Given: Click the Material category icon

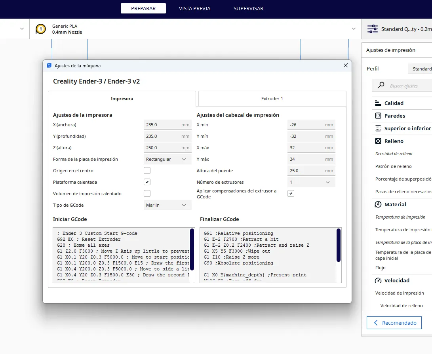Looking at the screenshot, I should tap(378, 204).
